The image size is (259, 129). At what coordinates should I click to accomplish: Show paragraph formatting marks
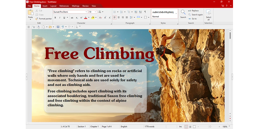[x=145, y=12]
